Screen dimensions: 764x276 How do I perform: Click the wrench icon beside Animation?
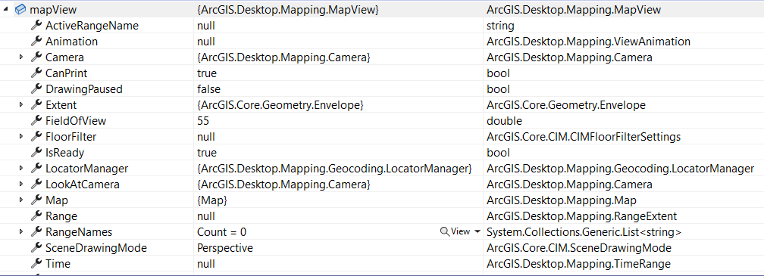pos(36,42)
